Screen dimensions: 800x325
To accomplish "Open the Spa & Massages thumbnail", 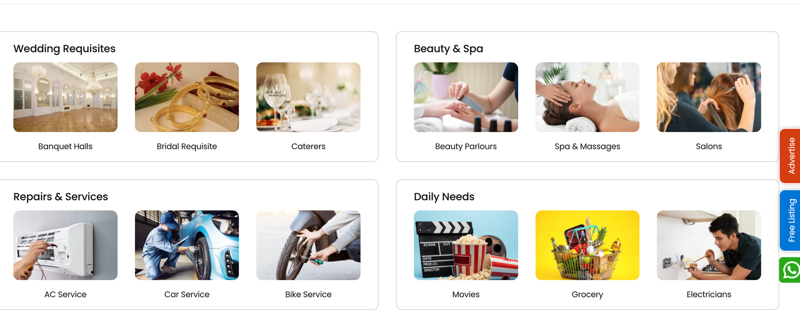I will click(x=587, y=97).
